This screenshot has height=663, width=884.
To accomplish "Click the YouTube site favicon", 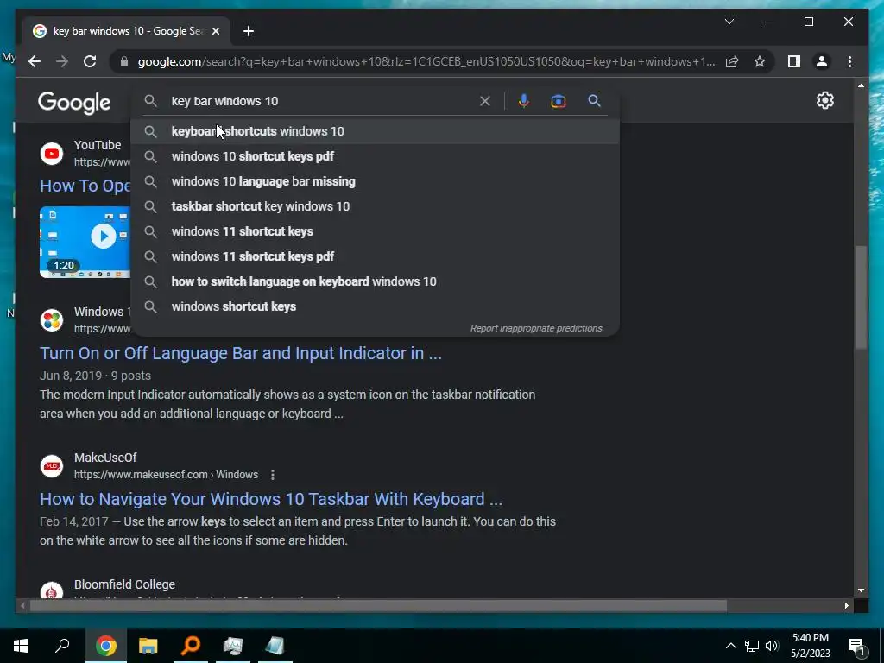I will pyautogui.click(x=52, y=154).
